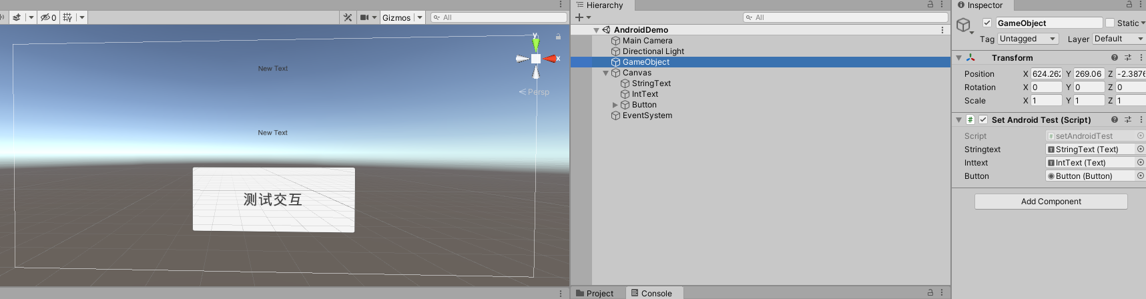Select Main Camera in hierarchy

pos(647,41)
